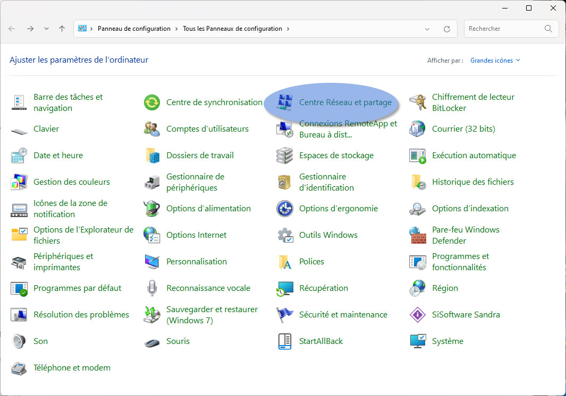Viewport: 566px width, 396px height.
Task: Select the Panneau de configuration breadcrumb
Action: click(x=134, y=29)
